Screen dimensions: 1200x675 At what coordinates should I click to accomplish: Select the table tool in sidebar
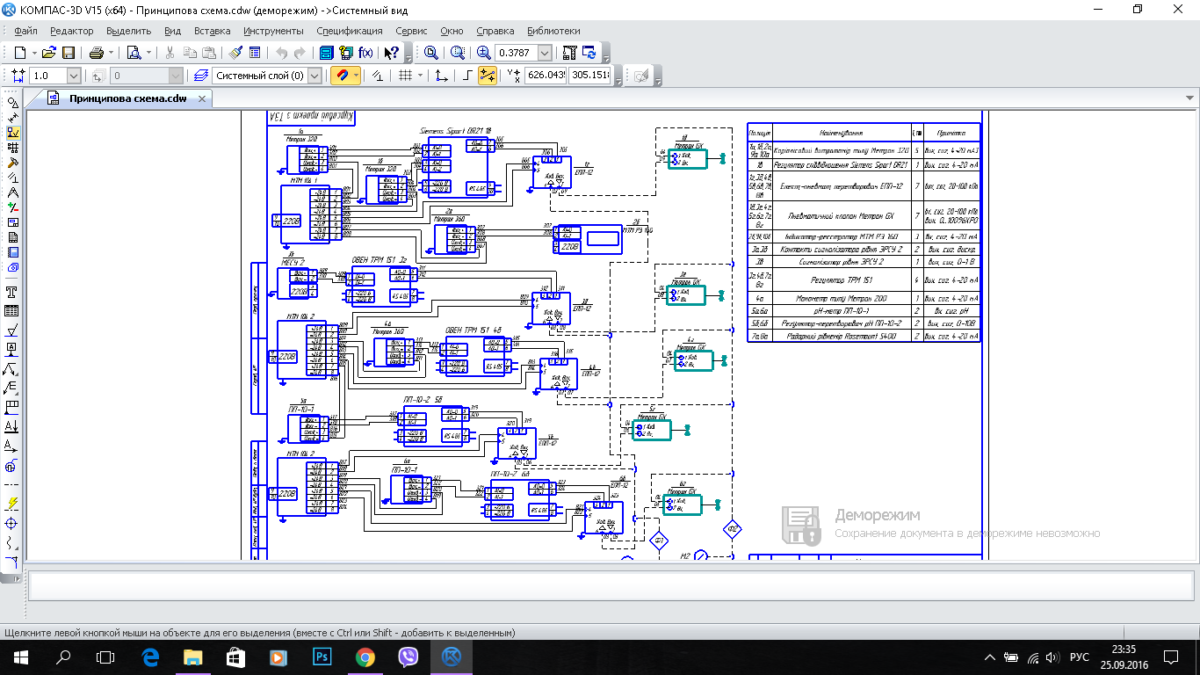coord(12,310)
